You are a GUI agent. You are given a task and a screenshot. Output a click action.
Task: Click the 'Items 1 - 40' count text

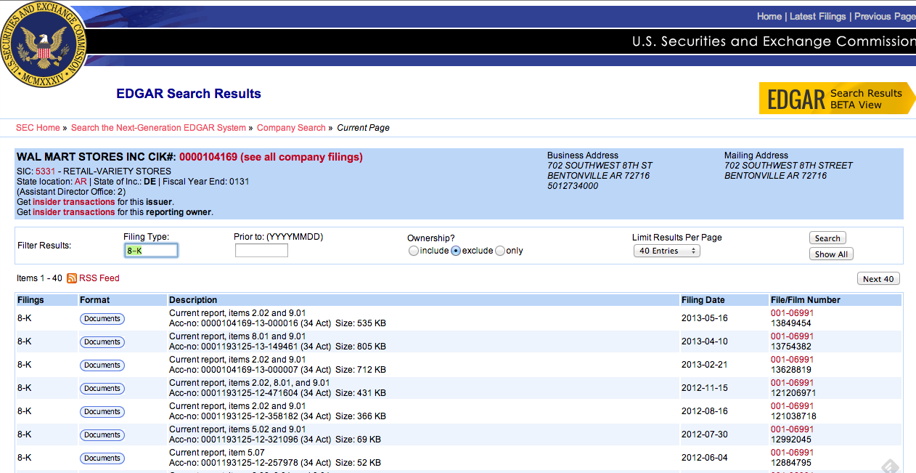coord(39,278)
